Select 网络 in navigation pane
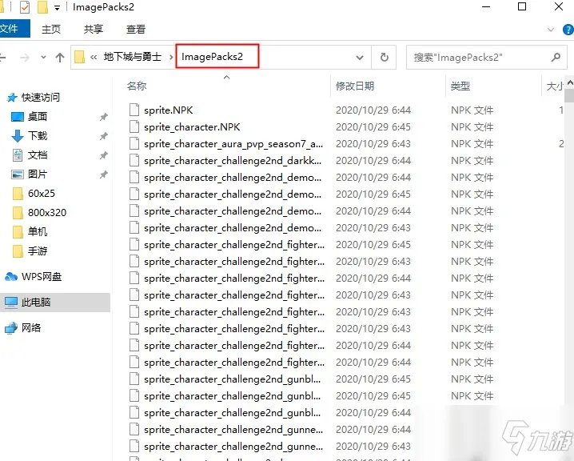 tap(30, 327)
